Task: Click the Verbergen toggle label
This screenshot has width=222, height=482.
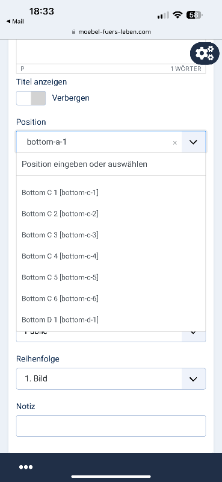Action: point(70,98)
